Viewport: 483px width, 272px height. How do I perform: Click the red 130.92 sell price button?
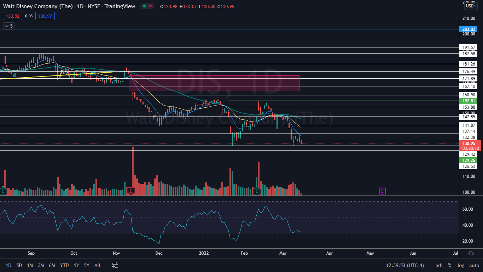[x=13, y=16]
